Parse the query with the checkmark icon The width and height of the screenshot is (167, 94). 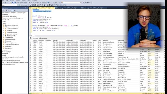[31, 5]
